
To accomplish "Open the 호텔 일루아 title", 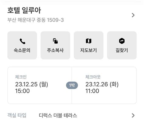I will [x=24, y=10].
